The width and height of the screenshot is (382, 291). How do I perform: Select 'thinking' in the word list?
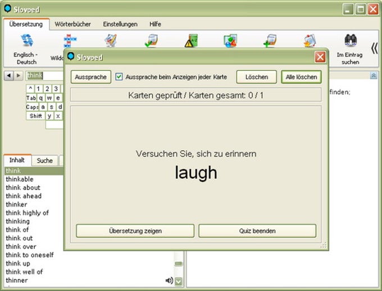[18, 221]
